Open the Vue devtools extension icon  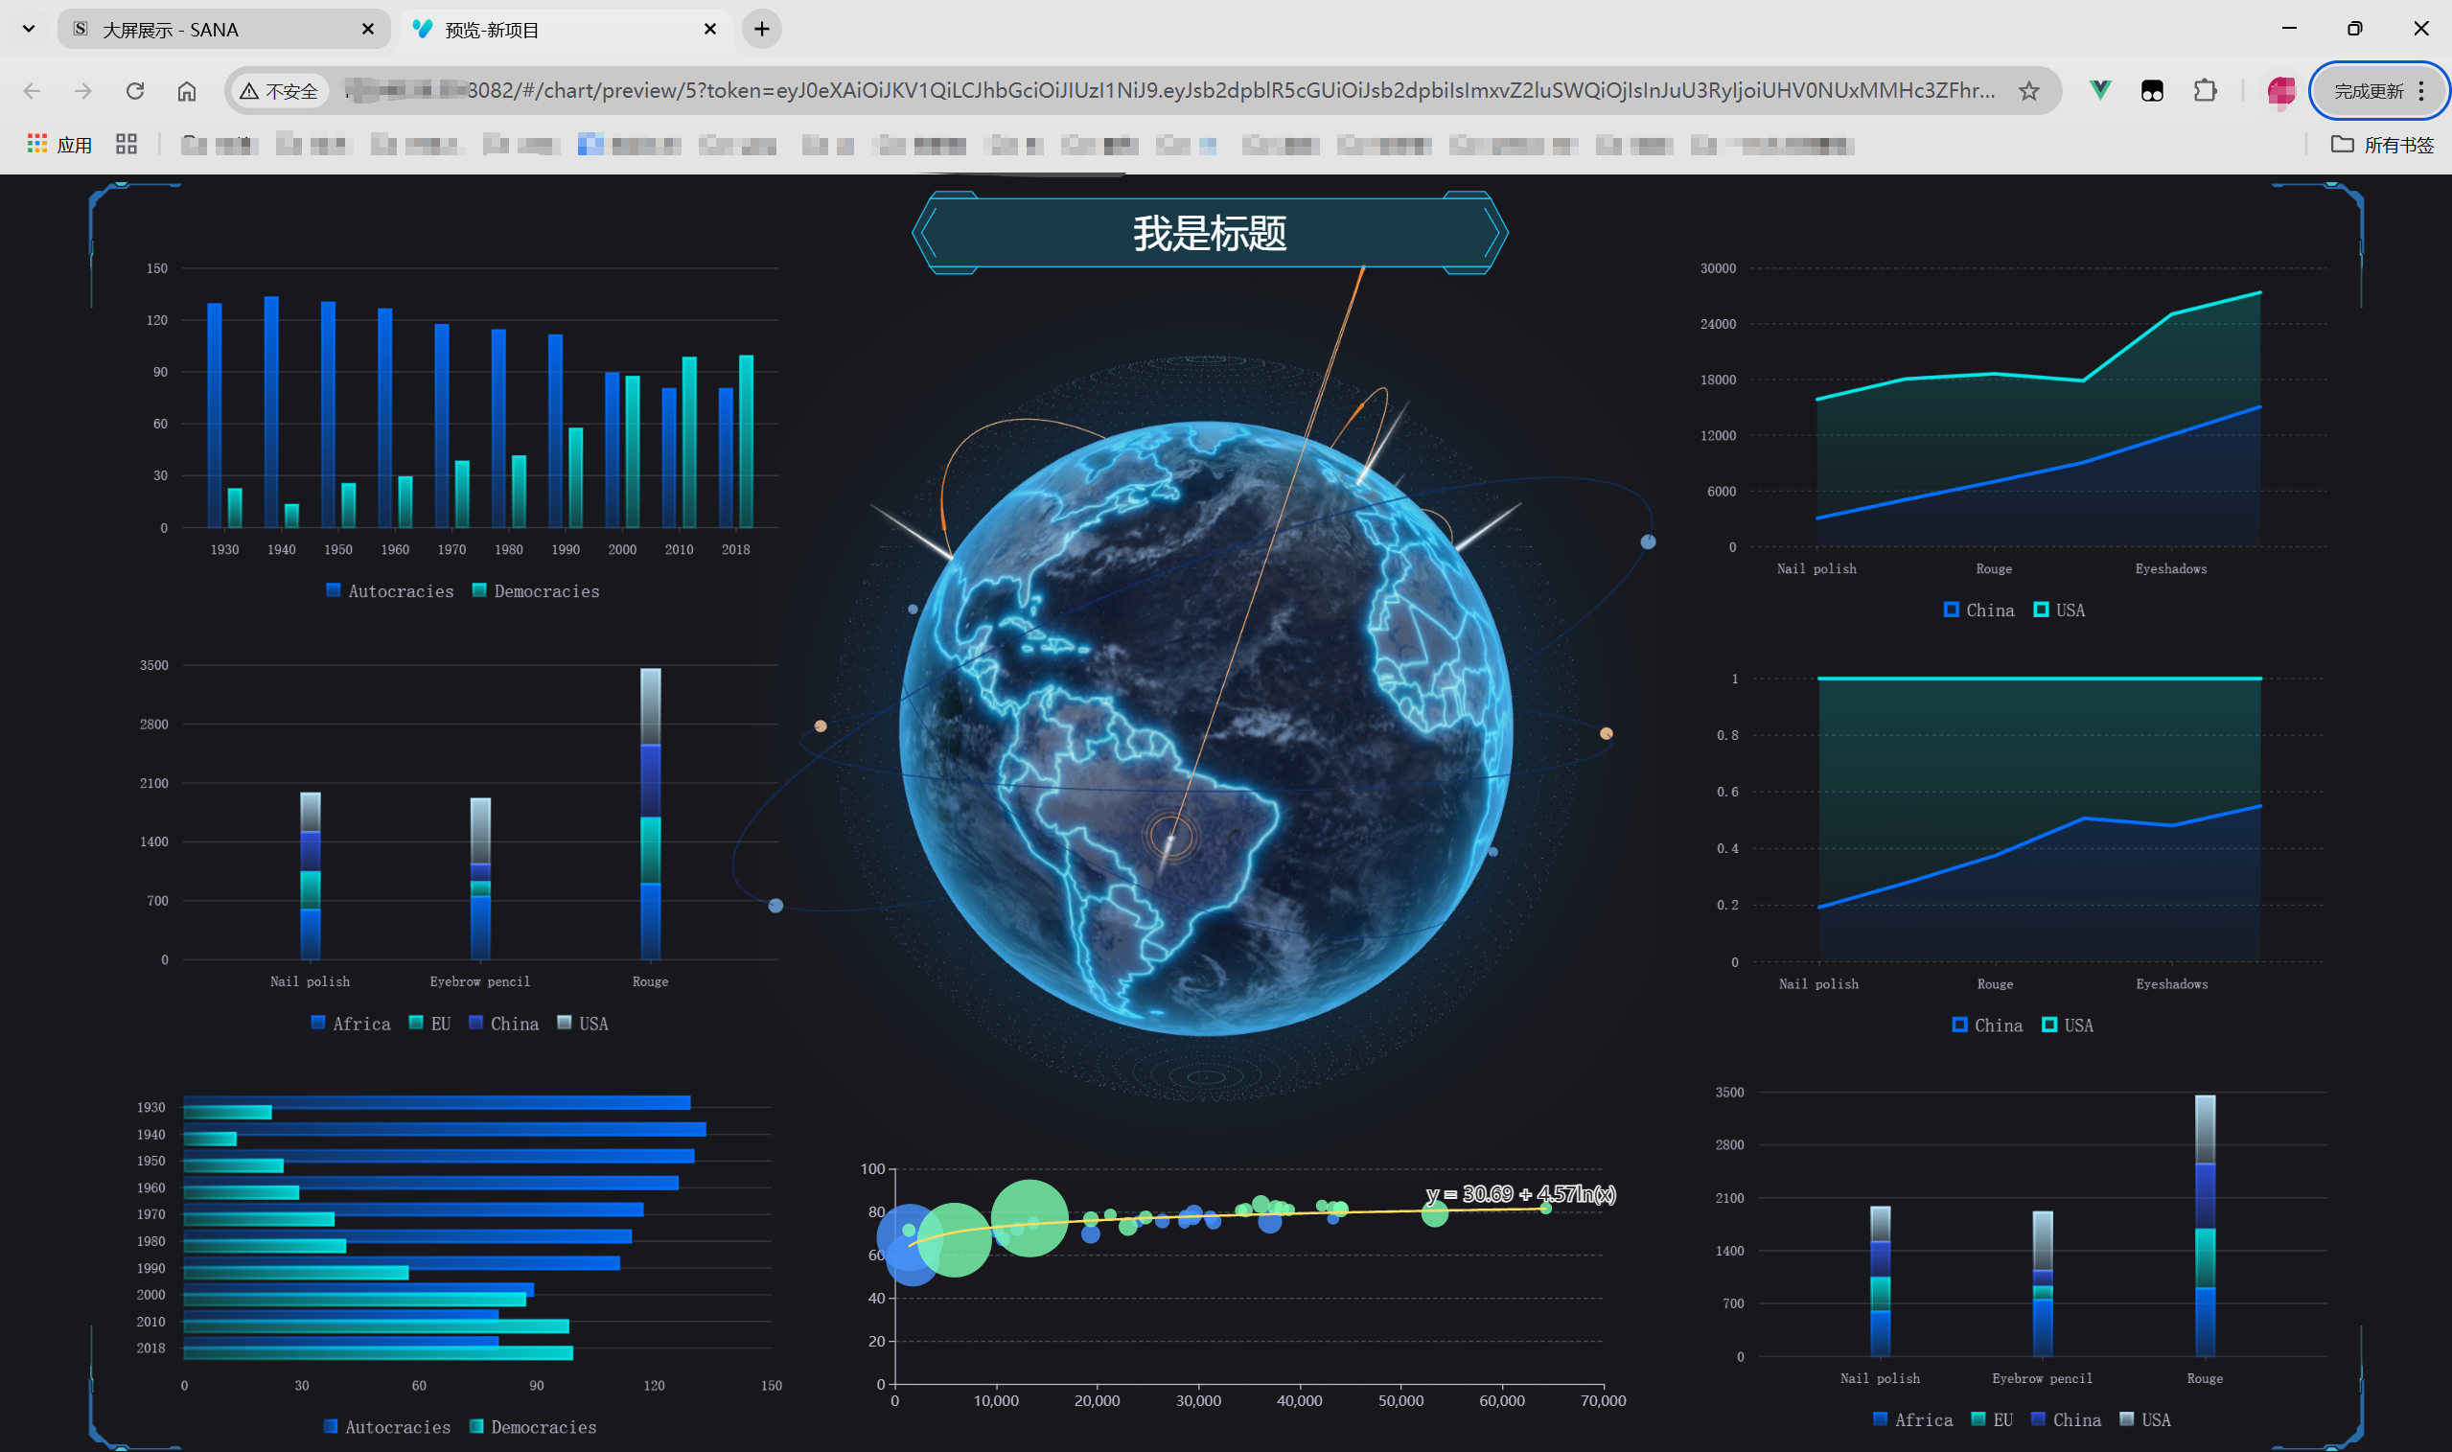2100,91
